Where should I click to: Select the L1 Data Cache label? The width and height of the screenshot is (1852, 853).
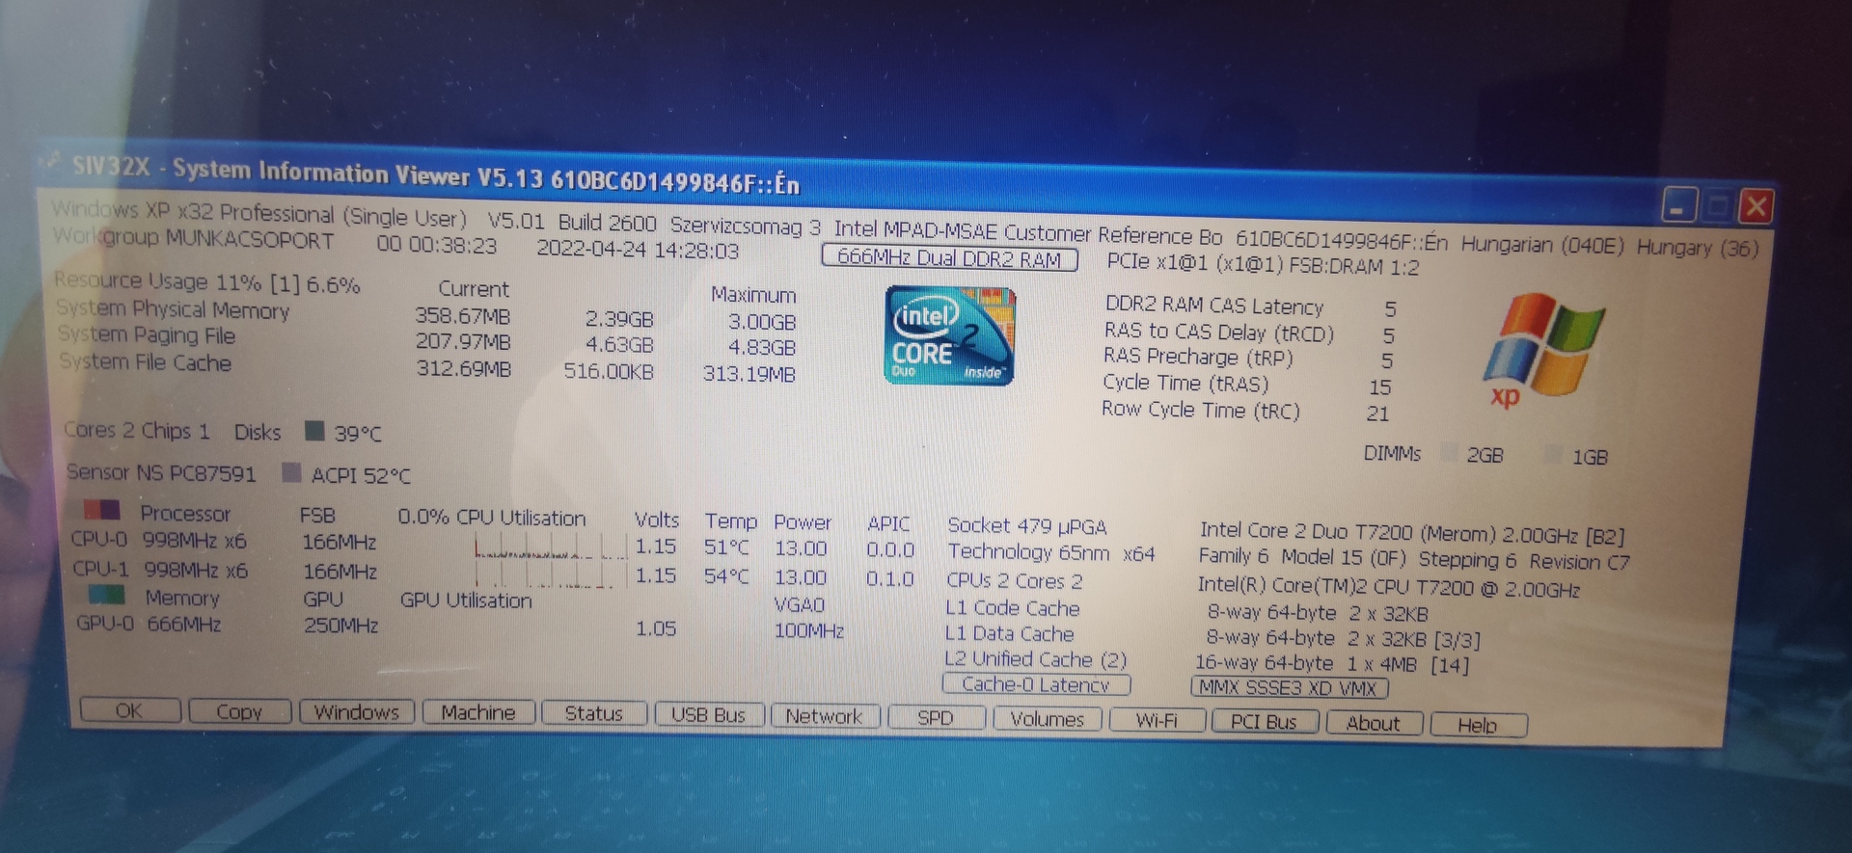point(1010,634)
